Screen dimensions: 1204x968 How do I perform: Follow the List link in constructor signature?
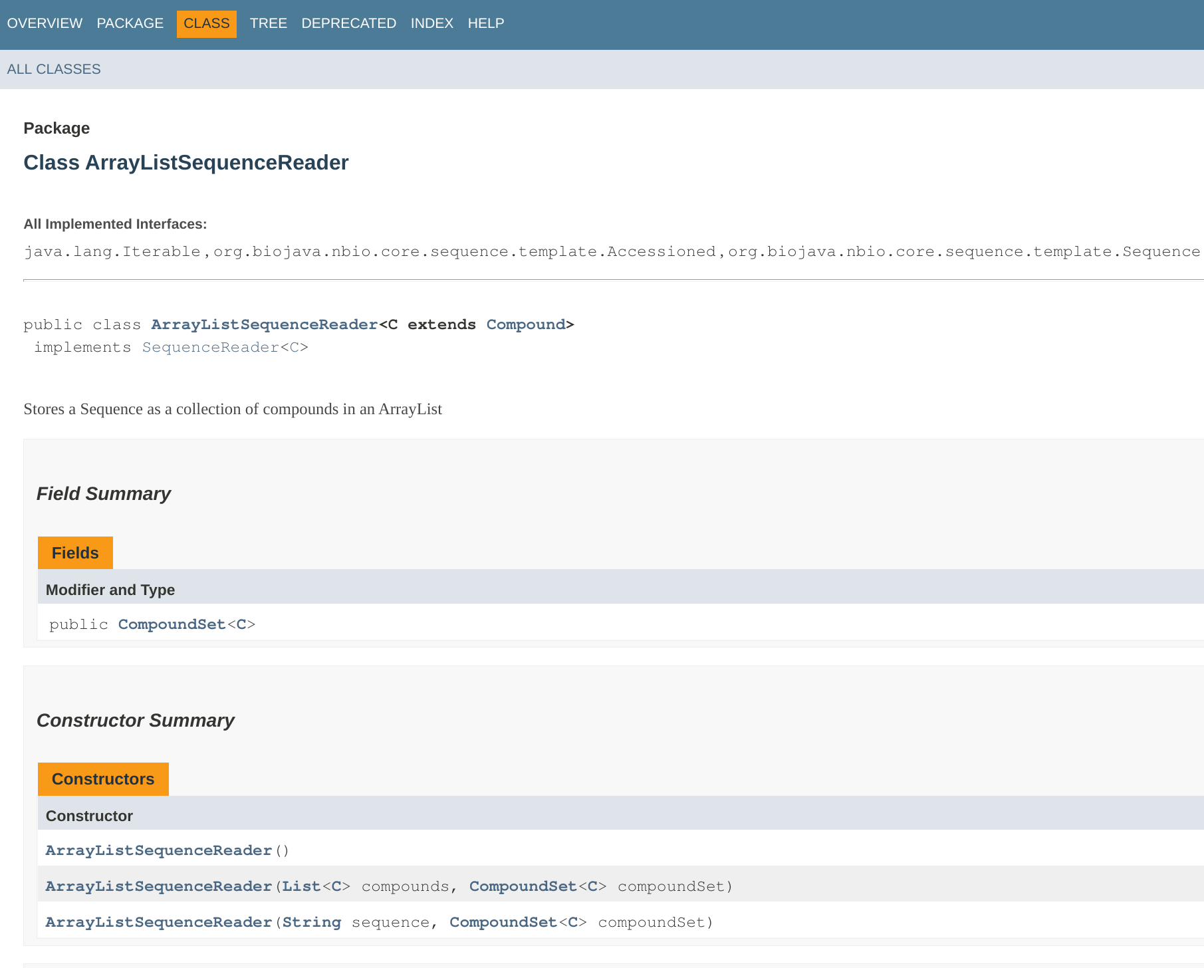301,886
